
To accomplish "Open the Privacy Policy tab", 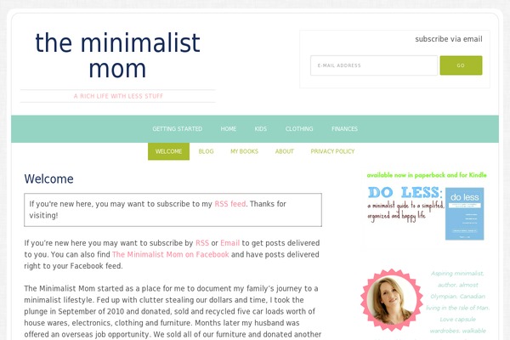I will pyautogui.click(x=332, y=151).
